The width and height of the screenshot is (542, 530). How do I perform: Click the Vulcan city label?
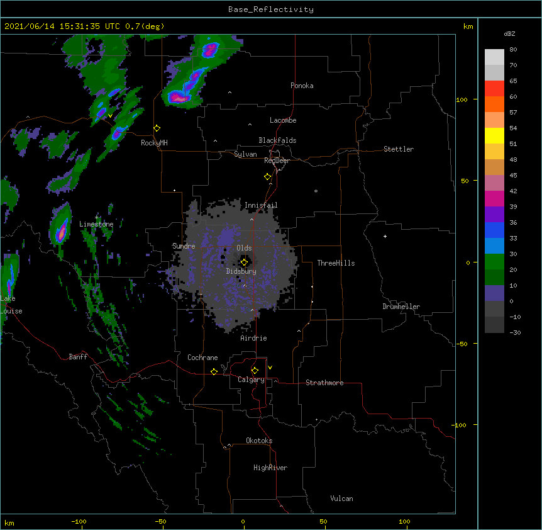pyautogui.click(x=341, y=499)
